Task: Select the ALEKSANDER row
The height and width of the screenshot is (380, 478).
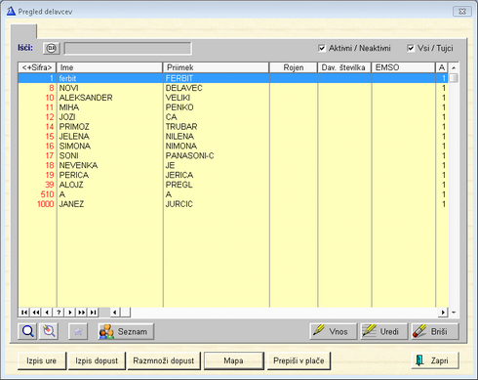Action: pos(233,98)
